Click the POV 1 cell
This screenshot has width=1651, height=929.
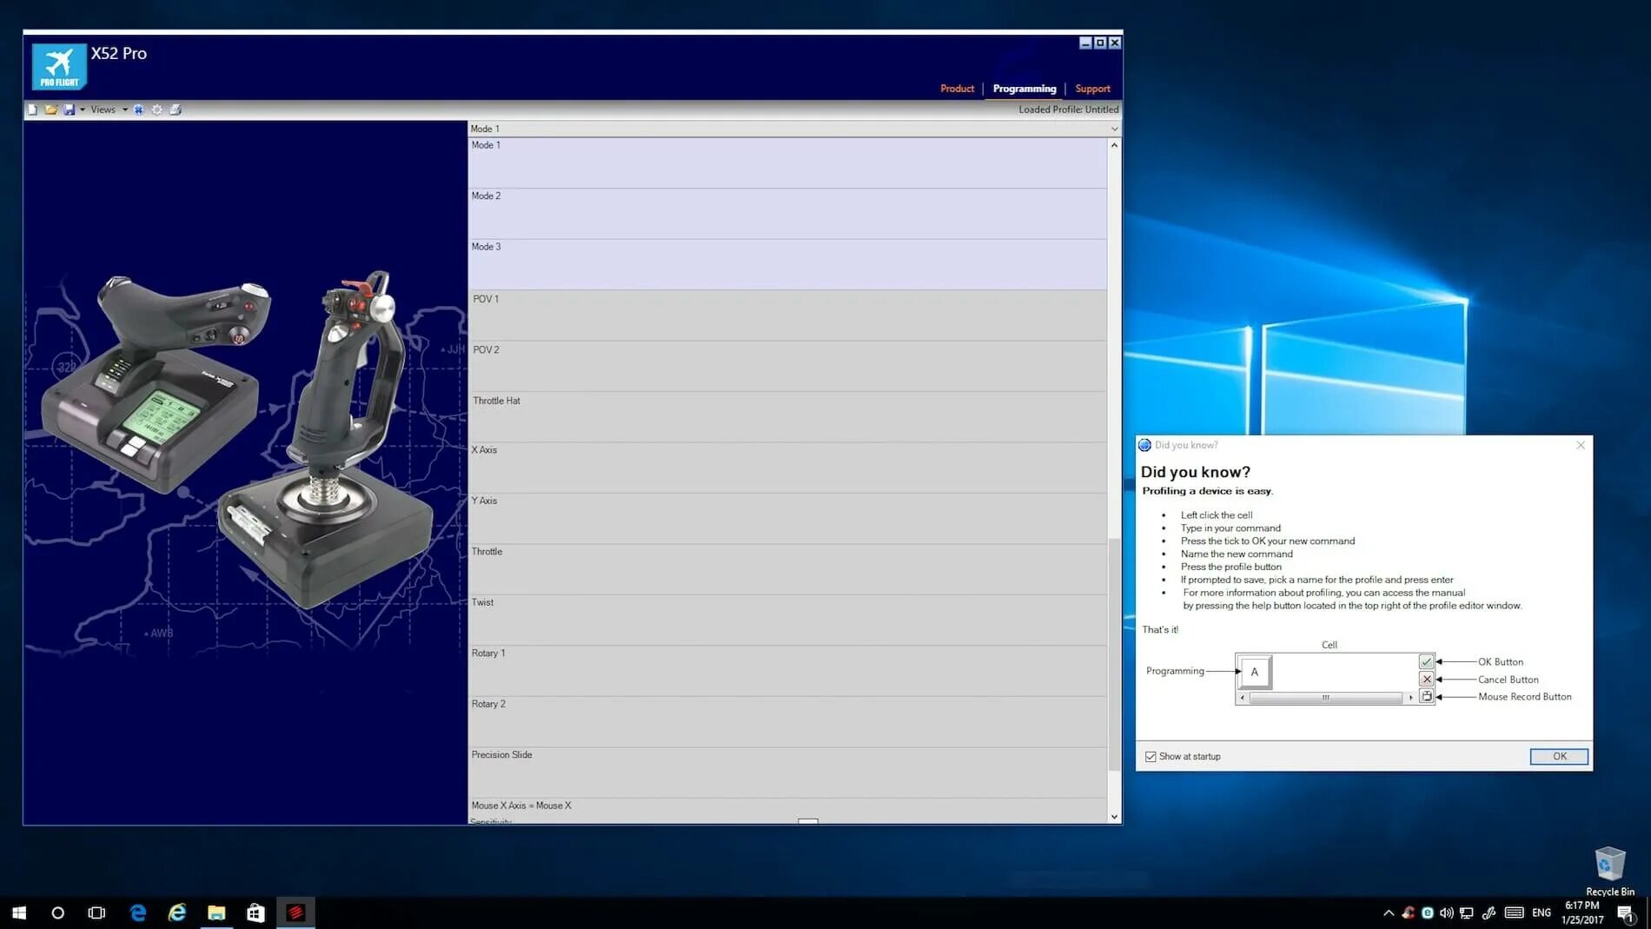coord(787,315)
